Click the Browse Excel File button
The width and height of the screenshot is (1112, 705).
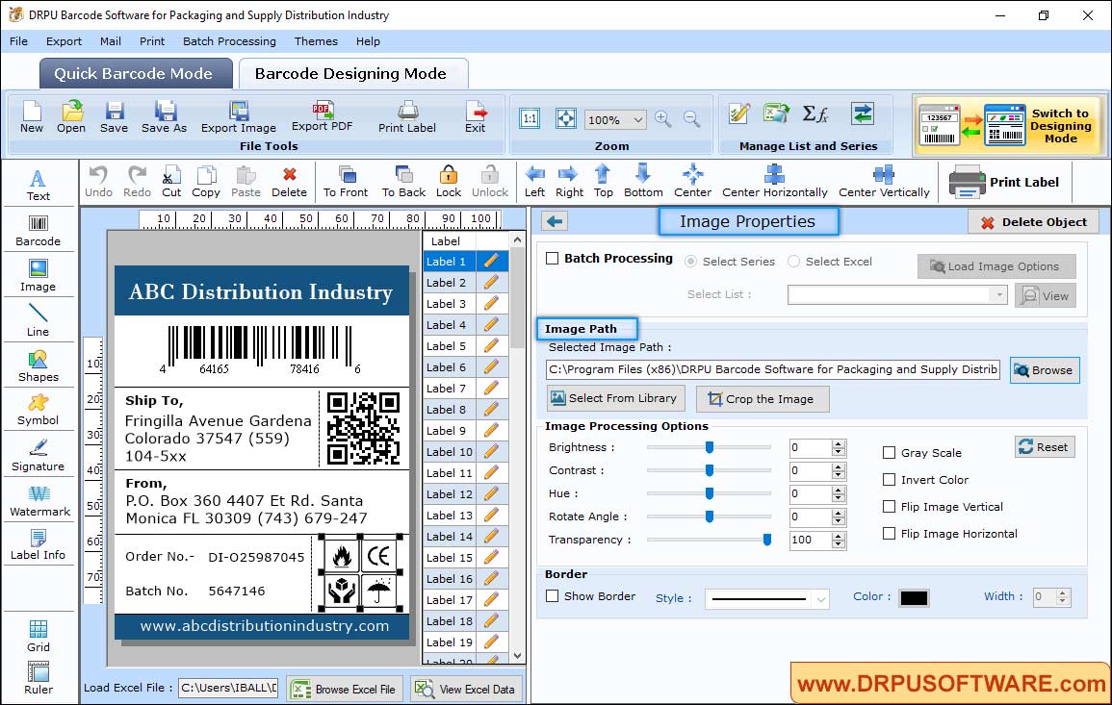[345, 689]
